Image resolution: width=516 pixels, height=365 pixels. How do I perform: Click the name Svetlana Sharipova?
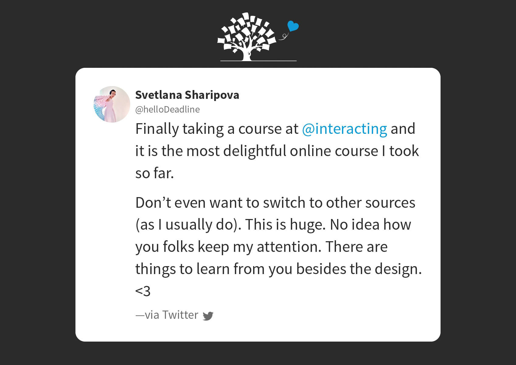(x=187, y=95)
